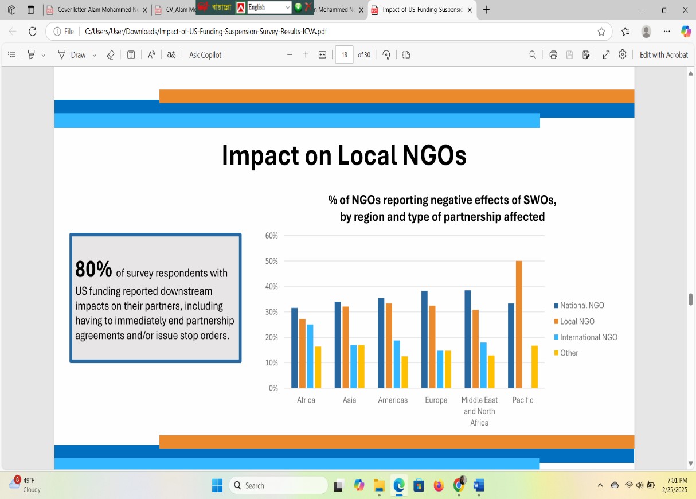Open the Windows Start menu
The width and height of the screenshot is (696, 499).
217,486
